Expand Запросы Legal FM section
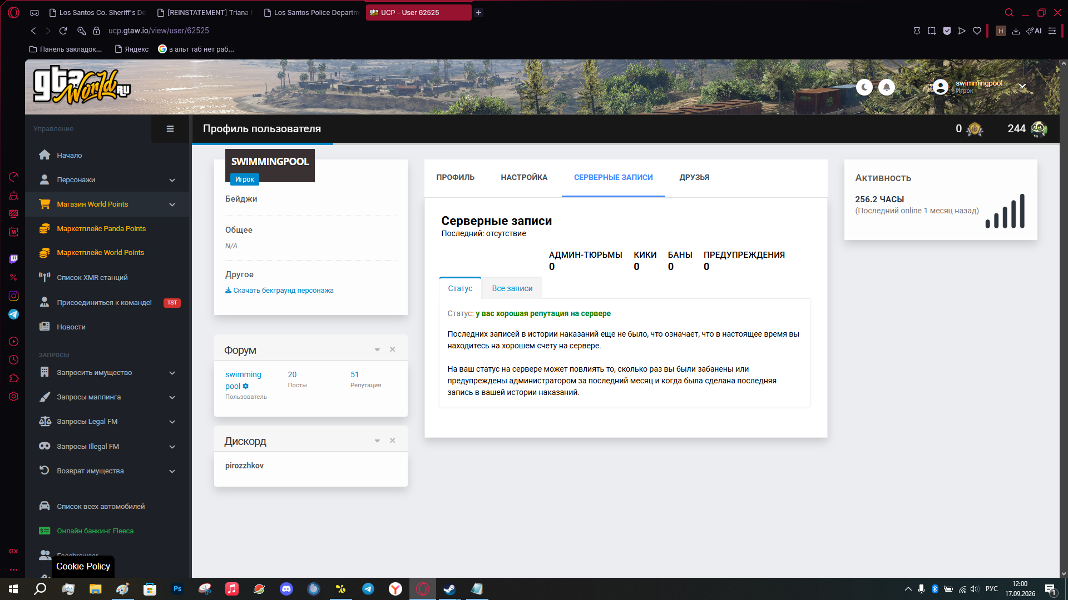The image size is (1068, 600). tap(107, 421)
